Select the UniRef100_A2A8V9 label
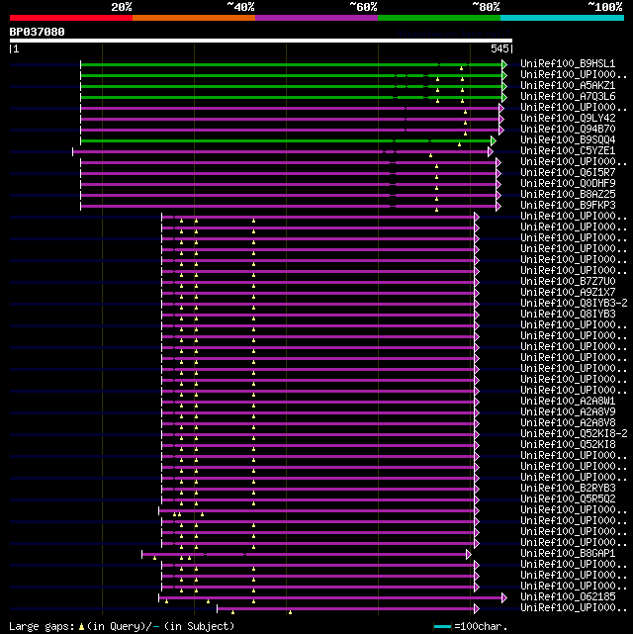The width and height of the screenshot is (633, 634). click(x=568, y=411)
